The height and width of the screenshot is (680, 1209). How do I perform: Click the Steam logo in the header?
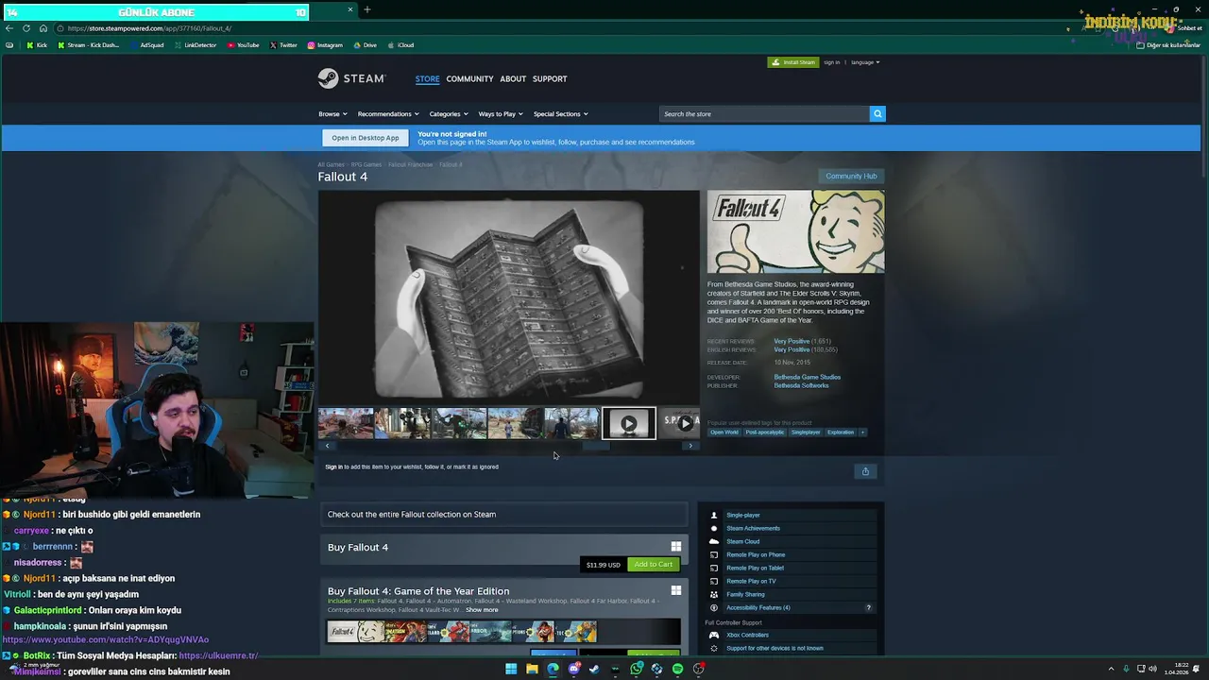click(351, 78)
